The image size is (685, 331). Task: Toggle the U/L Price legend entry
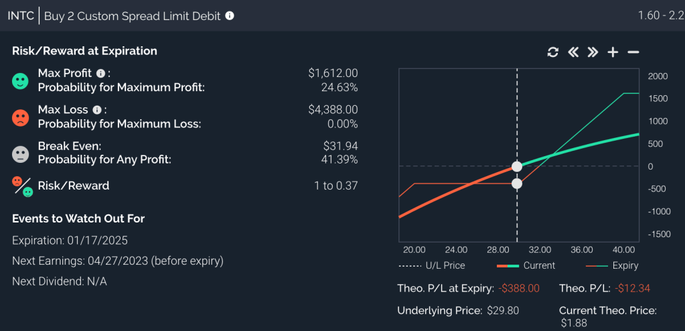point(432,265)
